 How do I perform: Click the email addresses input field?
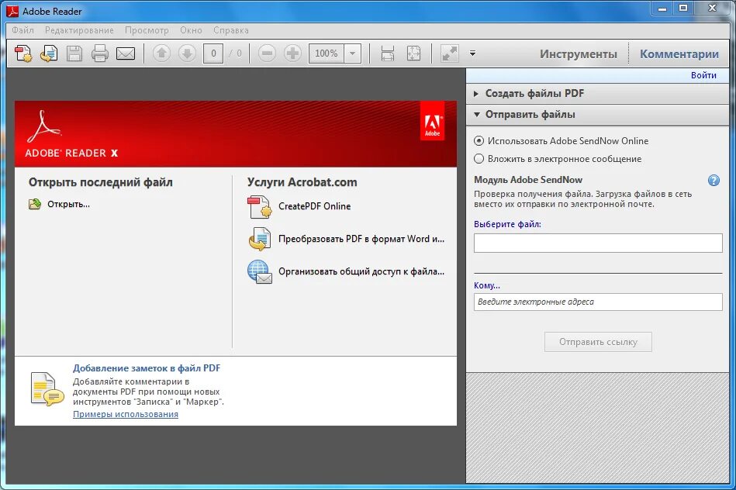click(x=598, y=302)
